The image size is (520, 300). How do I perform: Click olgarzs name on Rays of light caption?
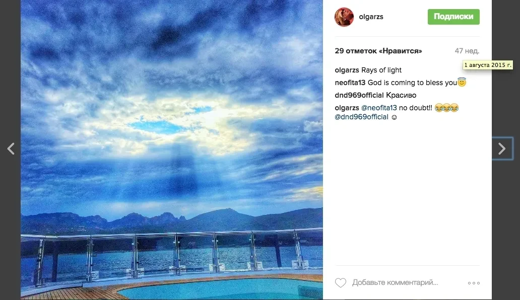point(347,70)
